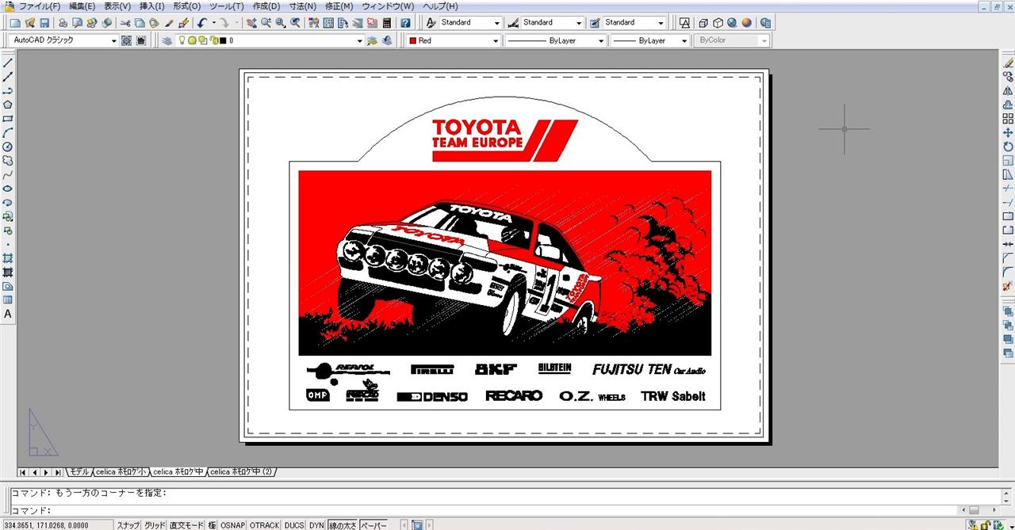Click the Layer Previous icon
The width and height of the screenshot is (1015, 530).
point(386,40)
